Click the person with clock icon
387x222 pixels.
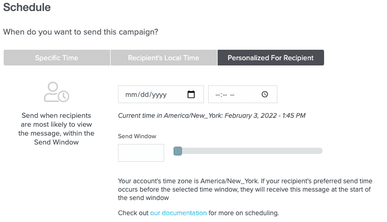[56, 92]
